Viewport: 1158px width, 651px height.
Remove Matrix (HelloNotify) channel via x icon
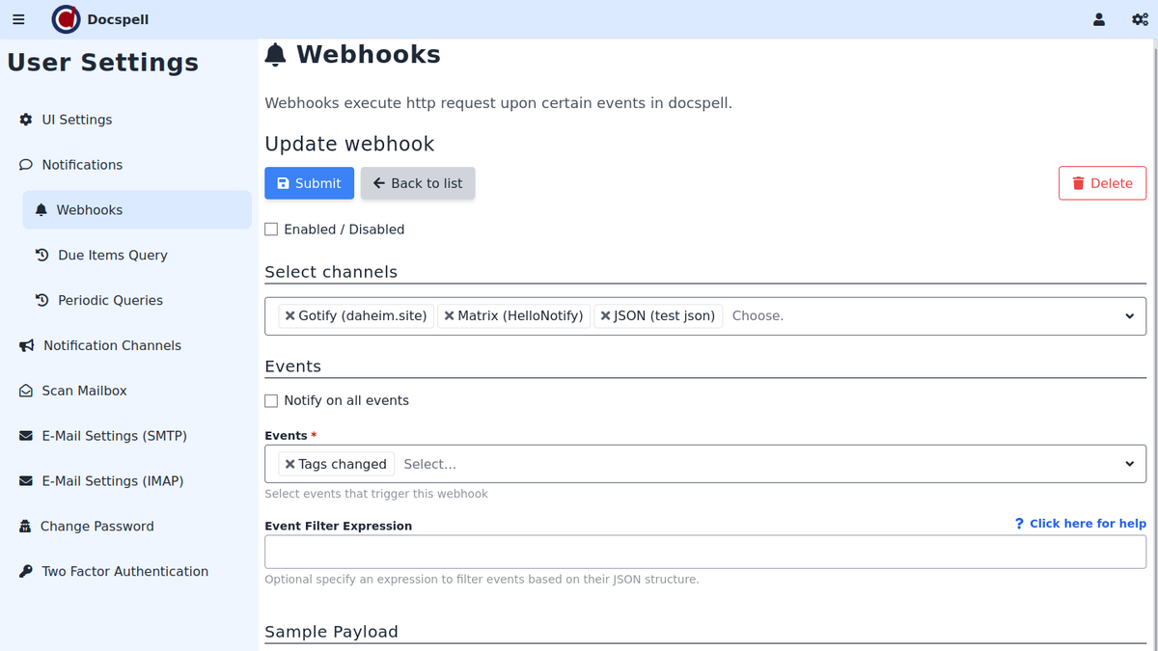pyautogui.click(x=449, y=316)
